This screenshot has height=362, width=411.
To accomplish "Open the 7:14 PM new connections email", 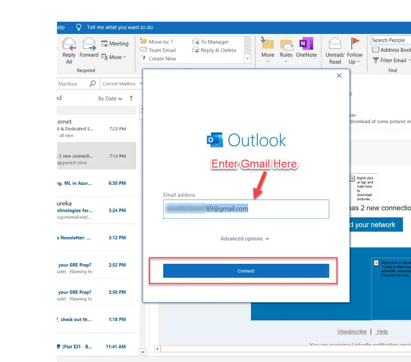I will click(96, 156).
